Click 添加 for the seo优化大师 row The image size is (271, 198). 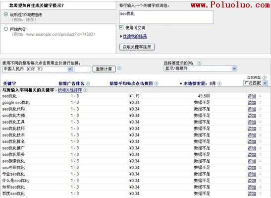click(252, 116)
